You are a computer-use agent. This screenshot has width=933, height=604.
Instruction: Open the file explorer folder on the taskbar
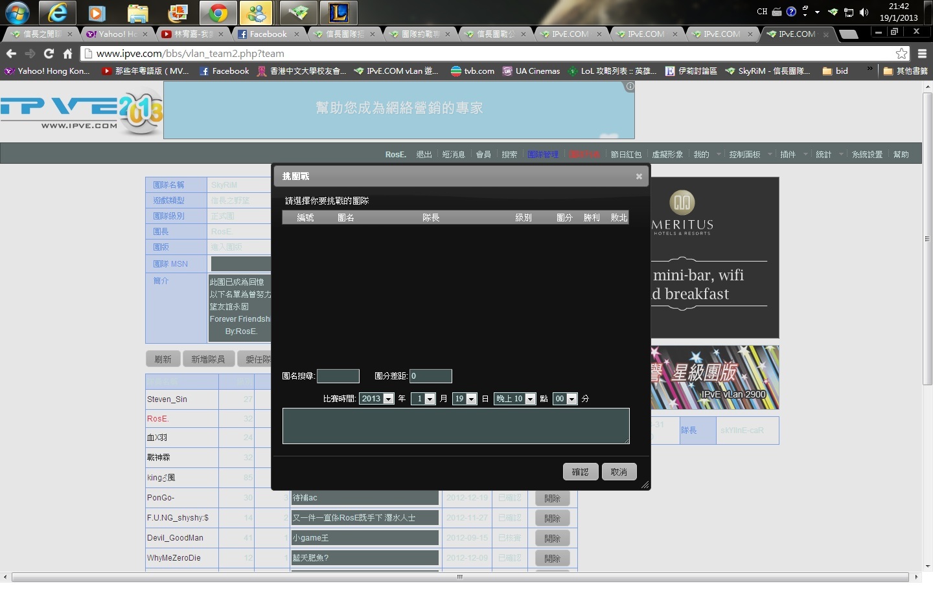click(x=137, y=12)
